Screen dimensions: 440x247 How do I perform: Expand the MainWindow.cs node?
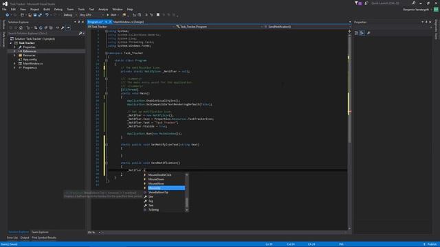tap(14, 64)
